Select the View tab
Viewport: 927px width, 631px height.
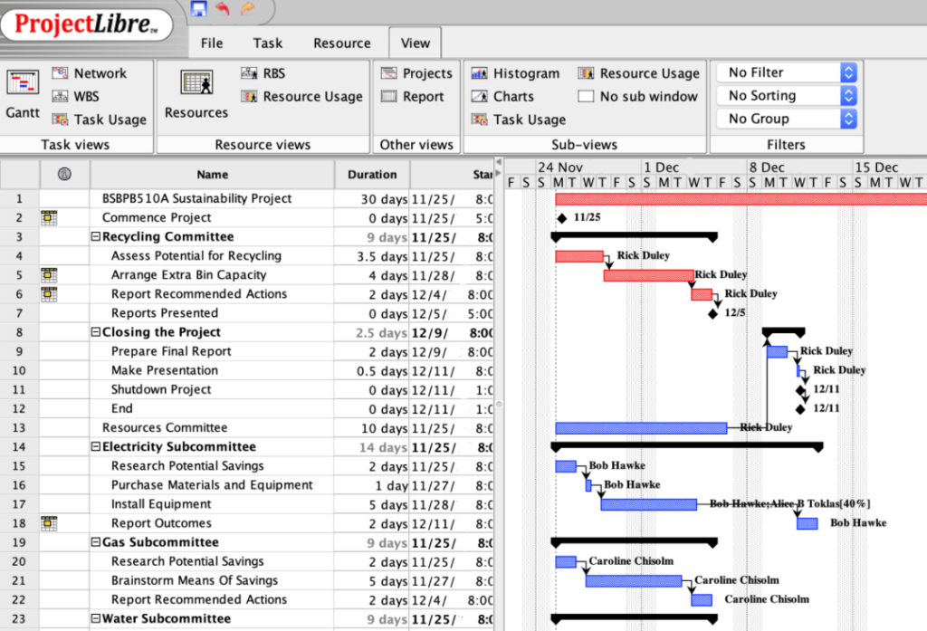pyautogui.click(x=415, y=43)
